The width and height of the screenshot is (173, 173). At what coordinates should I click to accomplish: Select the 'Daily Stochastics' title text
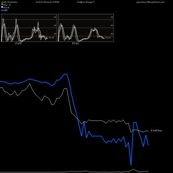tap(9, 2)
